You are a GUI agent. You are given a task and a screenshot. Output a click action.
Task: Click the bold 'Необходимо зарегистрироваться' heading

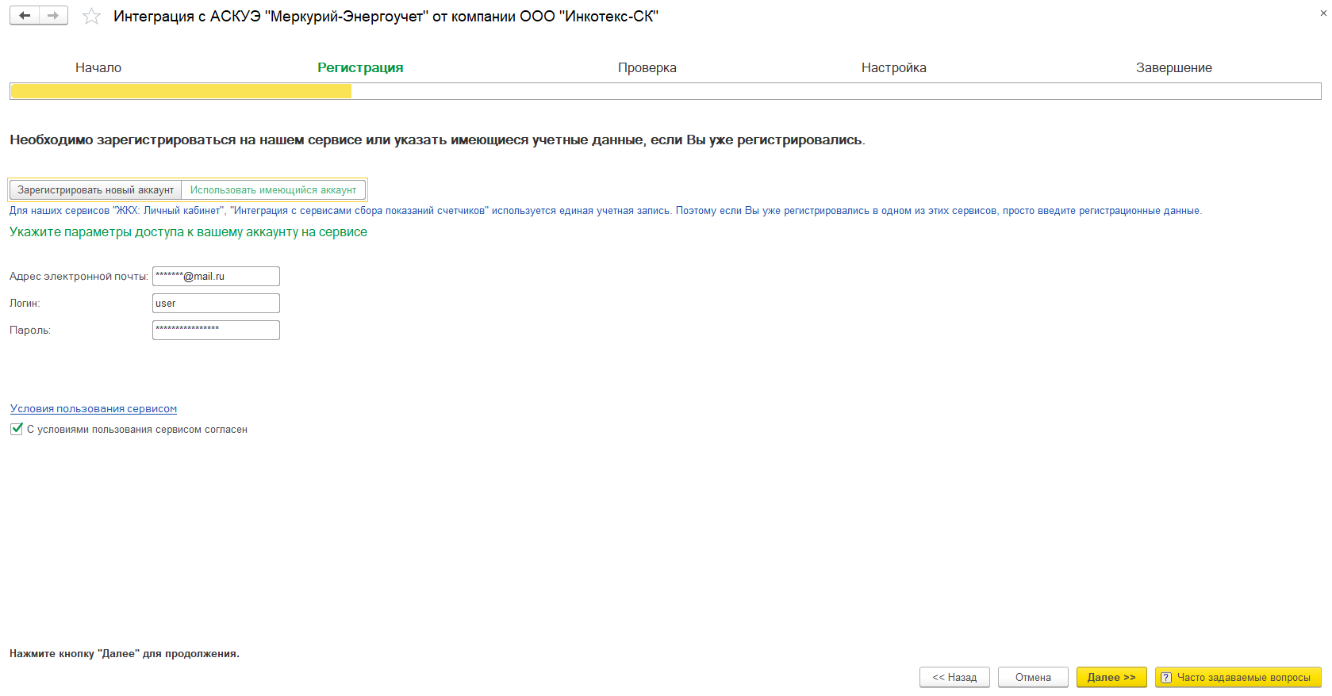(x=437, y=140)
